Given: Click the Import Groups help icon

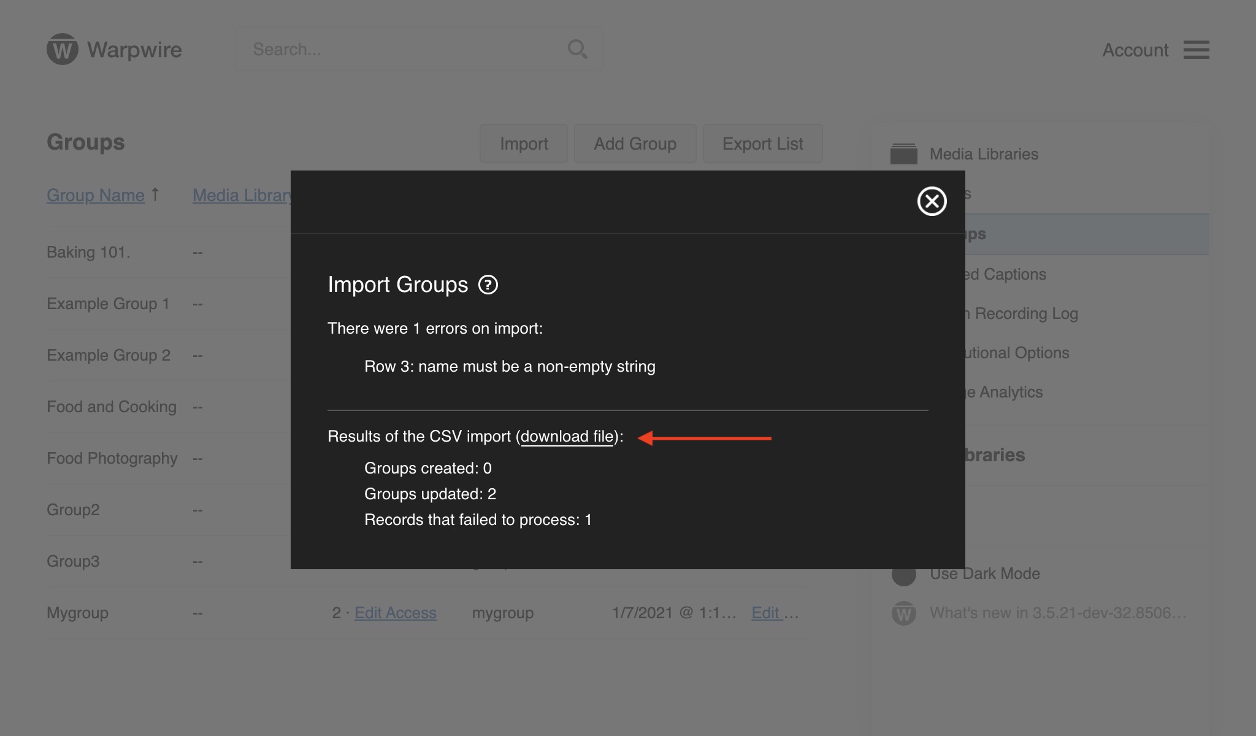Looking at the screenshot, I should pos(488,285).
